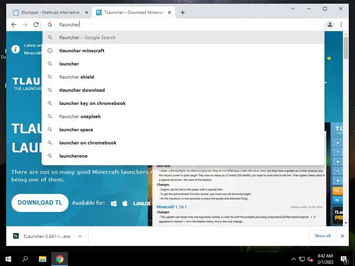Click the play icon in launcher sidebar
The width and height of the screenshot is (355, 266).
338,143
